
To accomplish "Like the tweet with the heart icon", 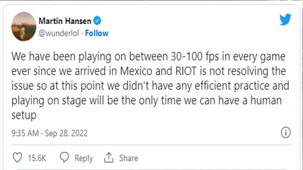I will tap(17, 158).
